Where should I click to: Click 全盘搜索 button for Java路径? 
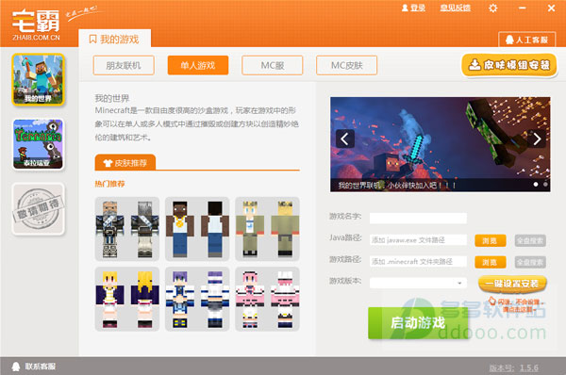coord(530,240)
